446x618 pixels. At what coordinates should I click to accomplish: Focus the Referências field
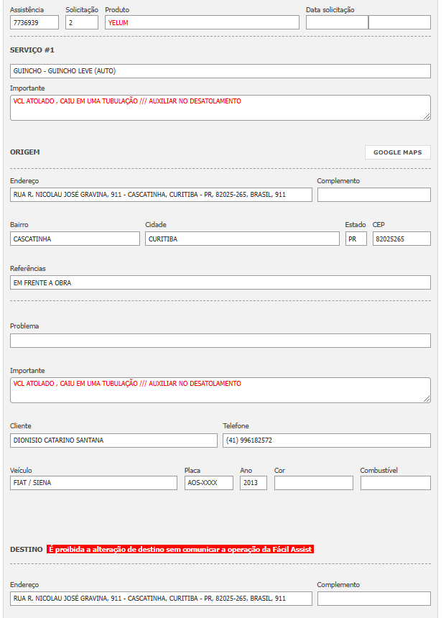tap(220, 282)
